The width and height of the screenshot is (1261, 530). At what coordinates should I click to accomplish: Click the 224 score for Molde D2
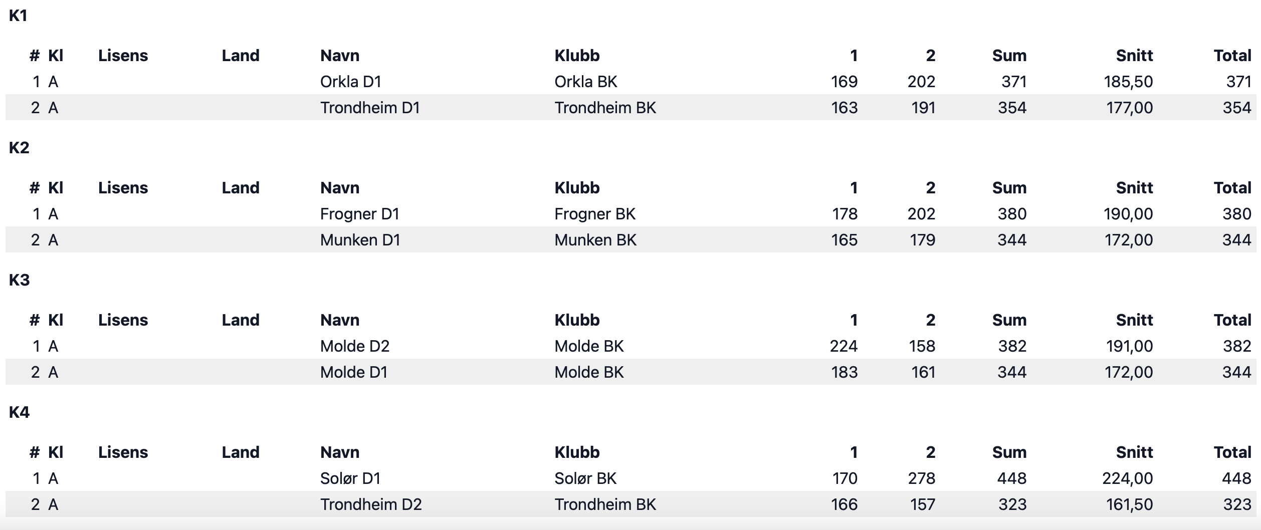844,346
